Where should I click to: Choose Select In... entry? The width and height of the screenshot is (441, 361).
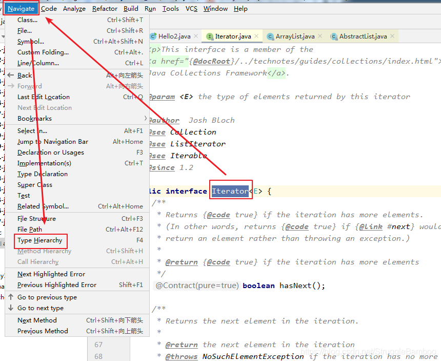click(77, 131)
